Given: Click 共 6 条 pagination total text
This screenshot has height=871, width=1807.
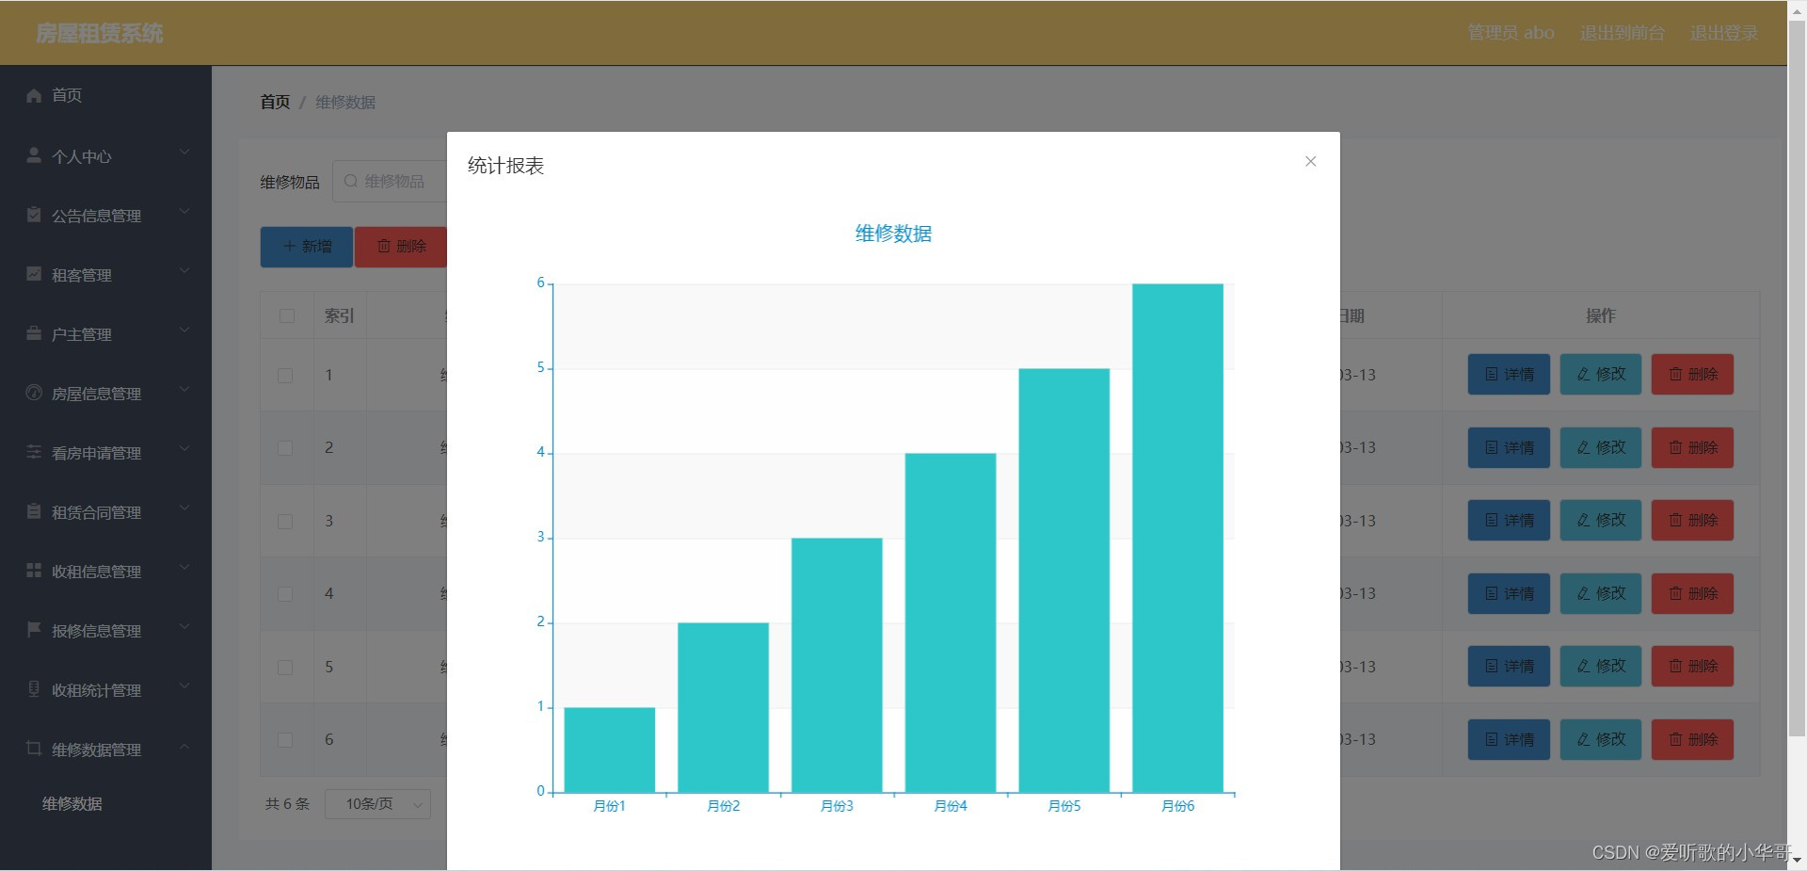Looking at the screenshot, I should [x=287, y=804].
